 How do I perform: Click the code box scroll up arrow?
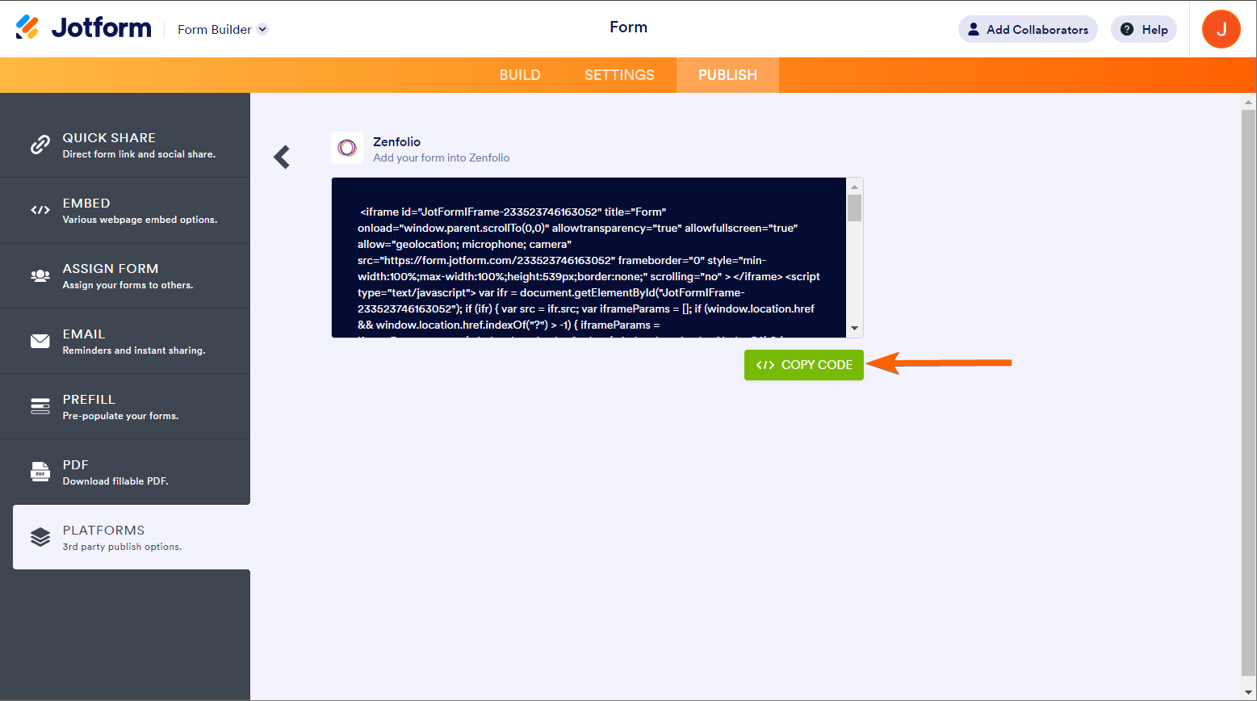854,187
